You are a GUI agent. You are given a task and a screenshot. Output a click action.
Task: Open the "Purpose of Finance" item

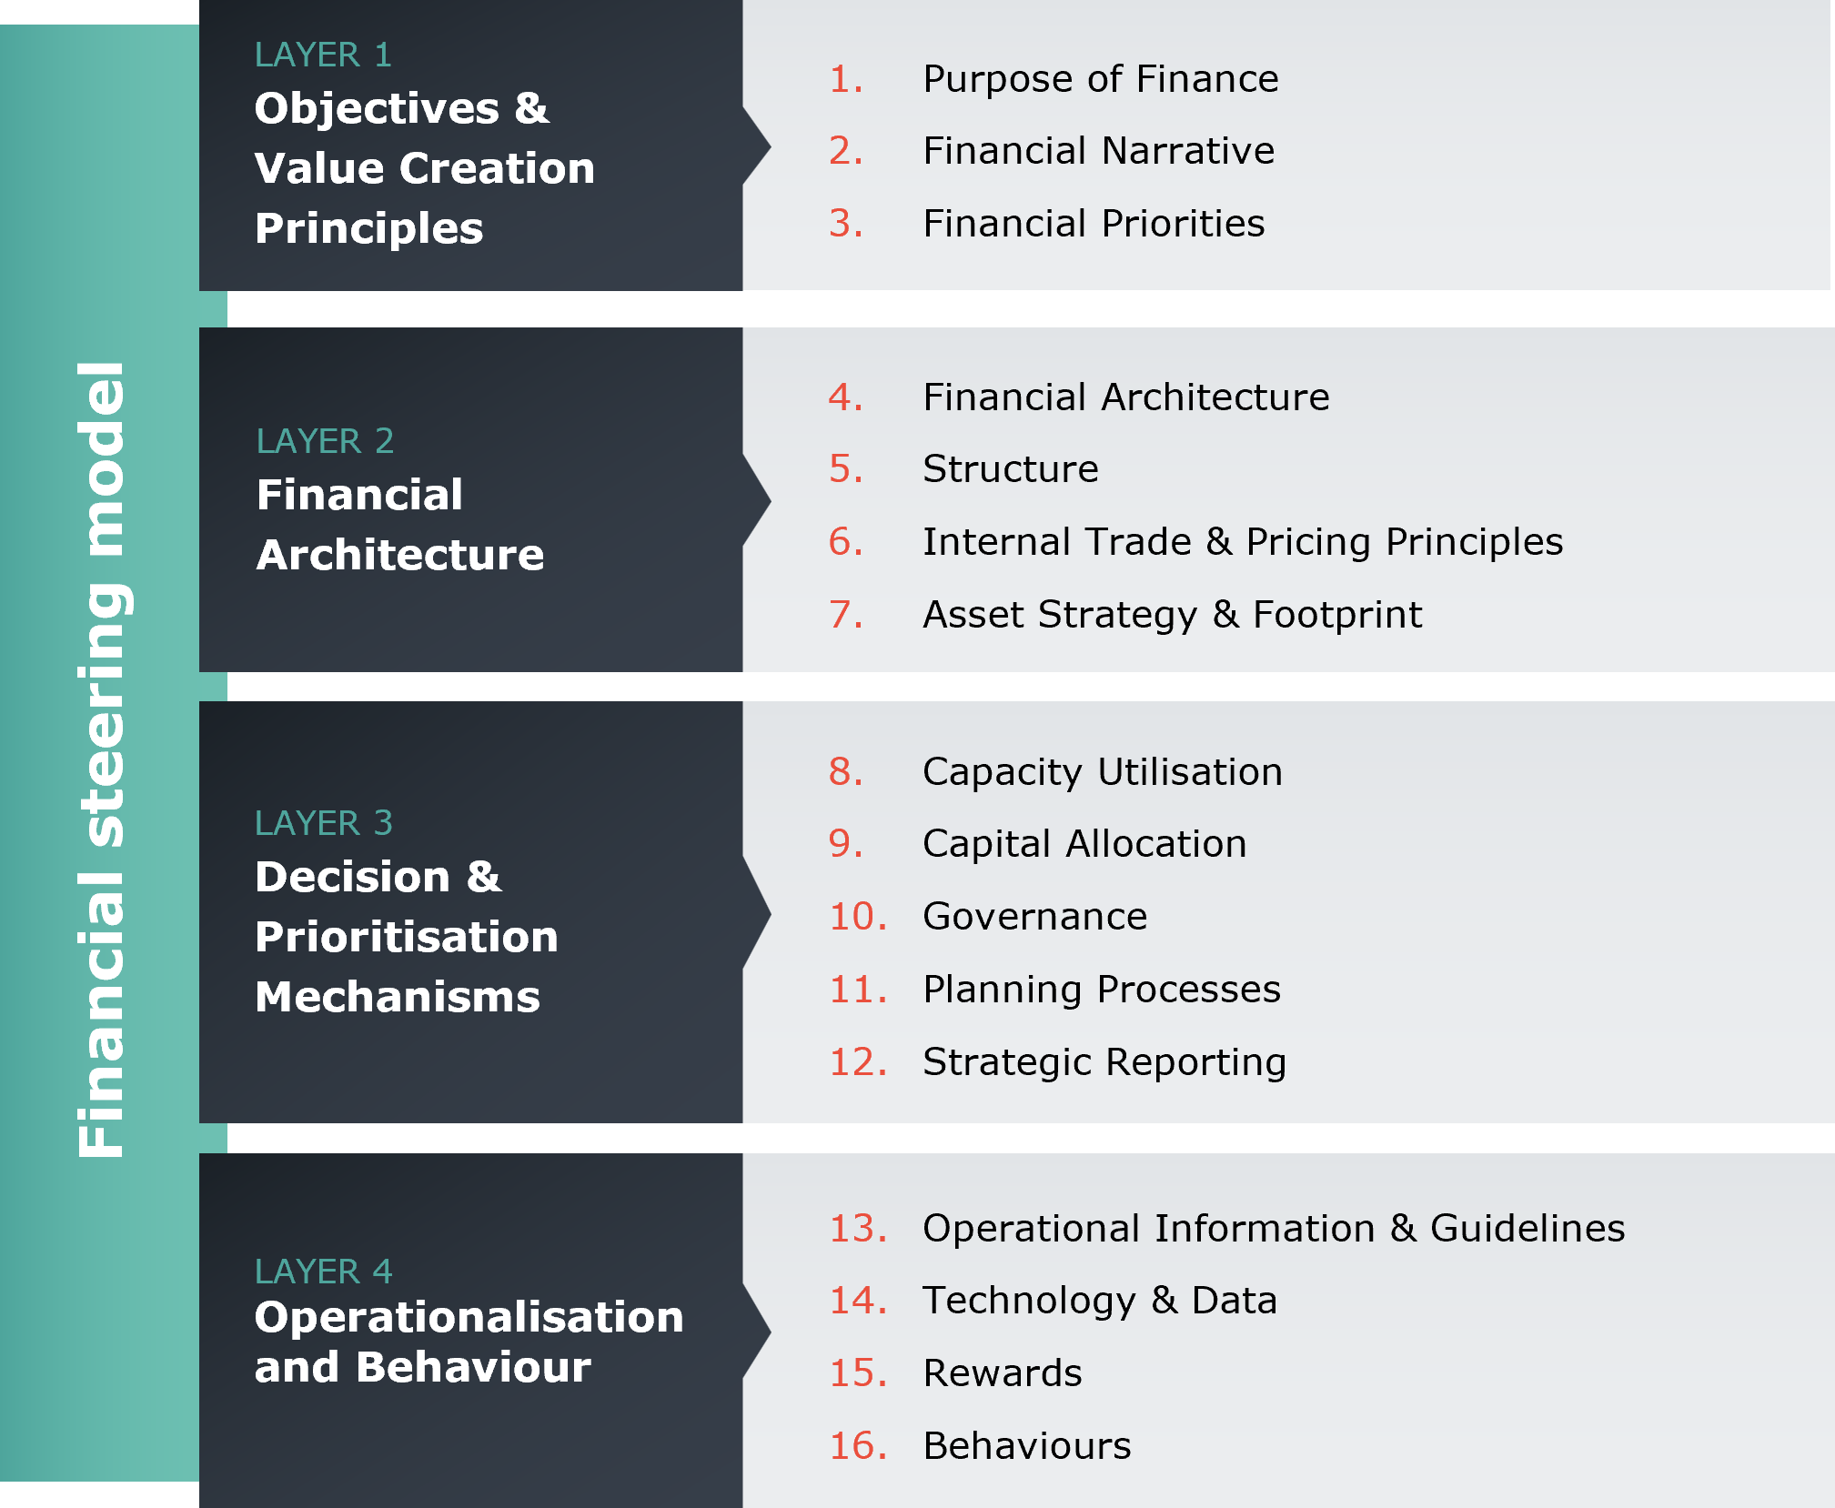click(x=1100, y=79)
